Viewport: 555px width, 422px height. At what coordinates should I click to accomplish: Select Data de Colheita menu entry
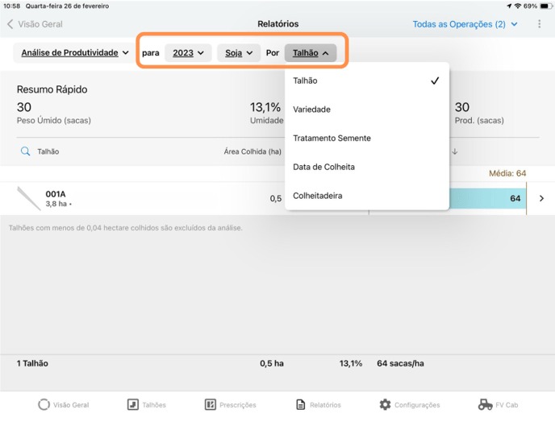pyautogui.click(x=366, y=167)
